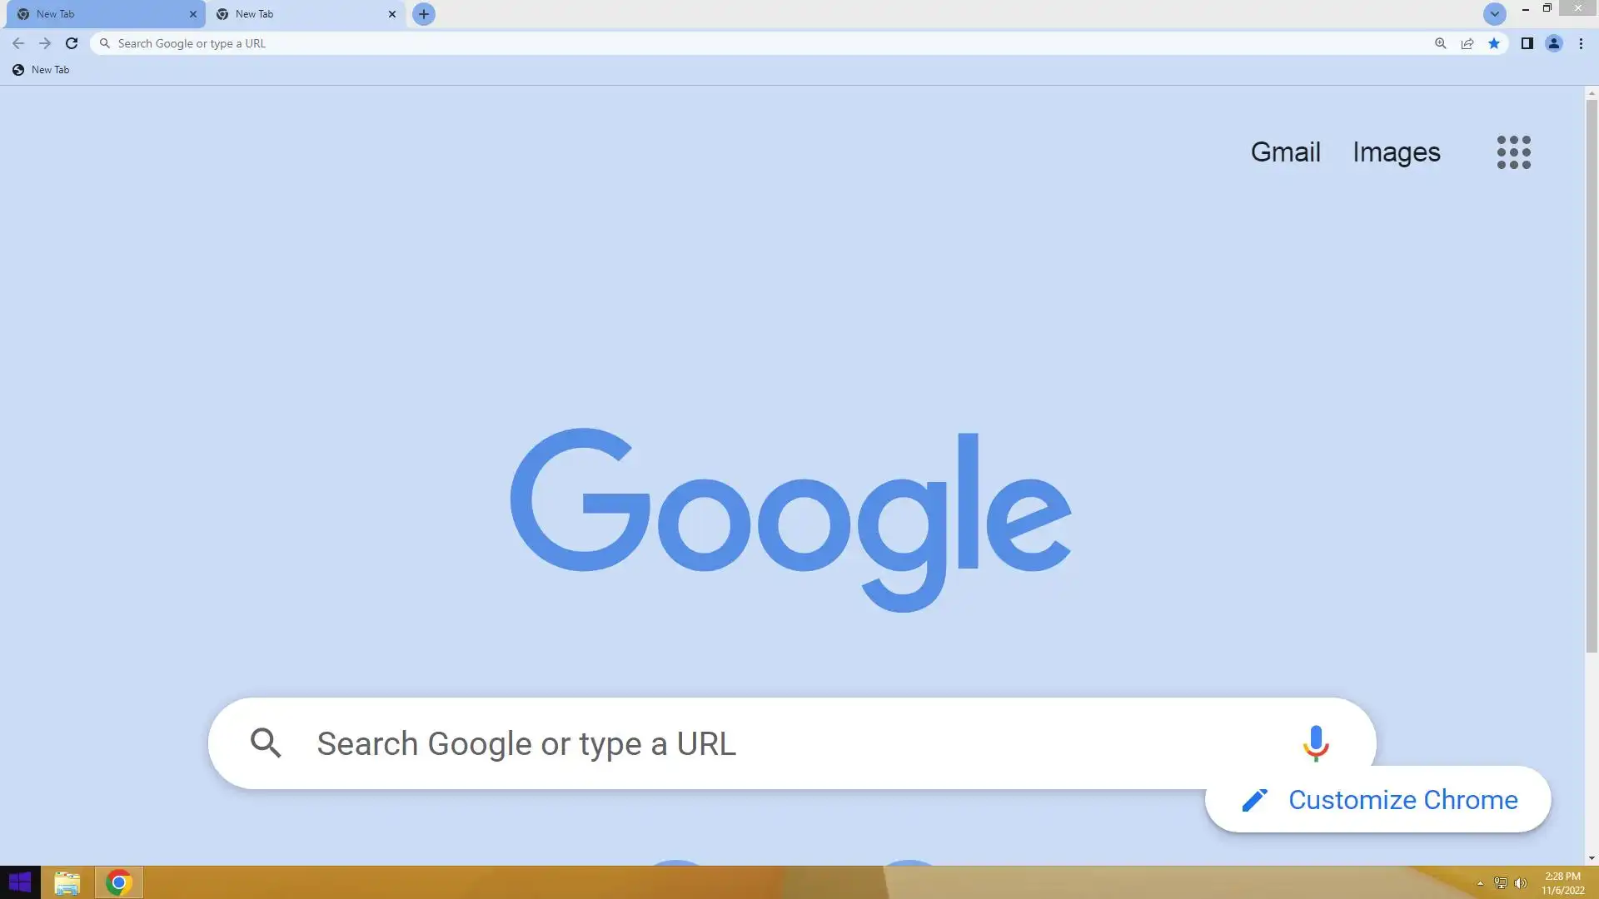Expand the tab search dropdown arrow
The image size is (1599, 899).
tap(1495, 14)
